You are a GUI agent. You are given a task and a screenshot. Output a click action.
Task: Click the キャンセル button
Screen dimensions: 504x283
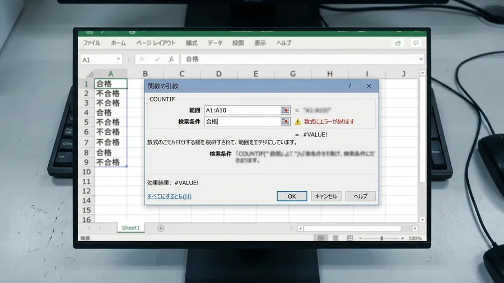coord(326,196)
